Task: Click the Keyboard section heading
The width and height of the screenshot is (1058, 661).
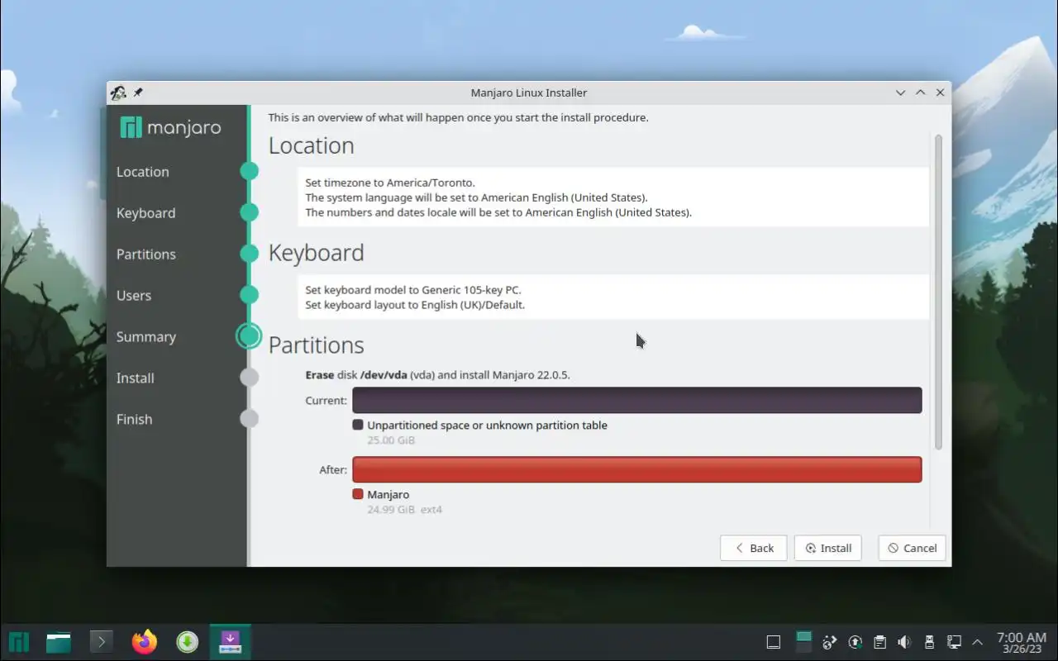Action: tap(316, 253)
